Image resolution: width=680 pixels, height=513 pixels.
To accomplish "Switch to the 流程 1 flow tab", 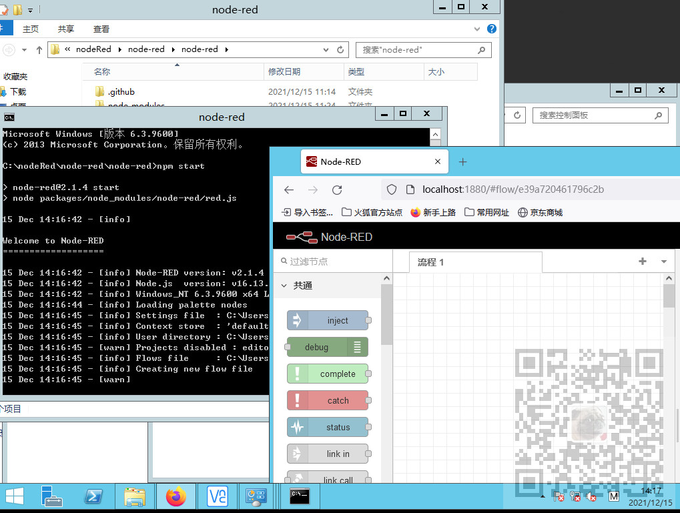I will coord(475,262).
